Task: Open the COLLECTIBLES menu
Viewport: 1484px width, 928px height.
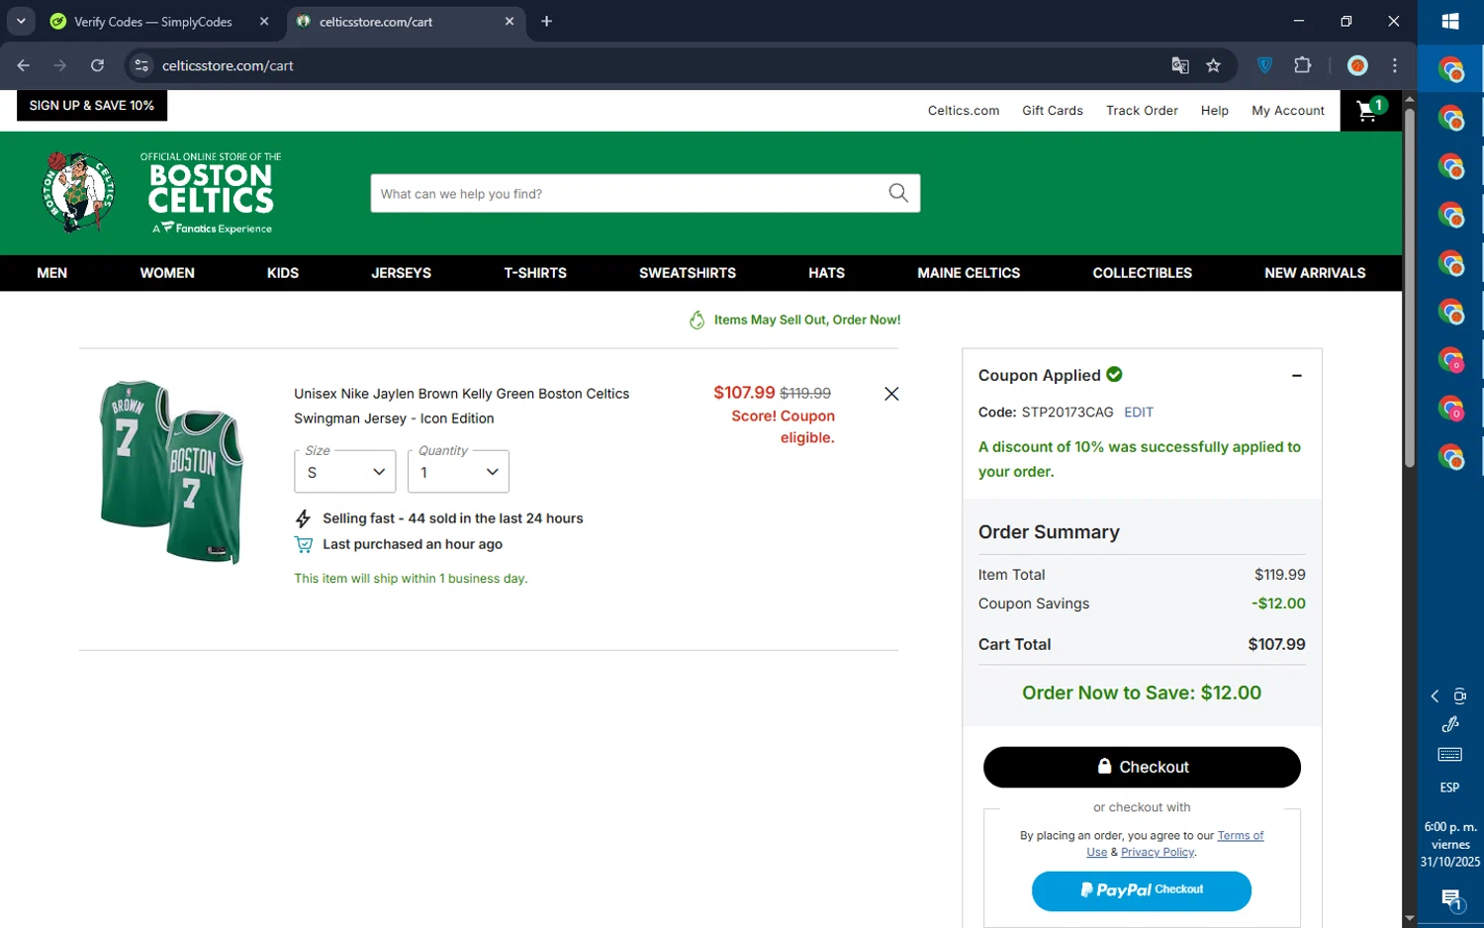Action: pyautogui.click(x=1142, y=273)
